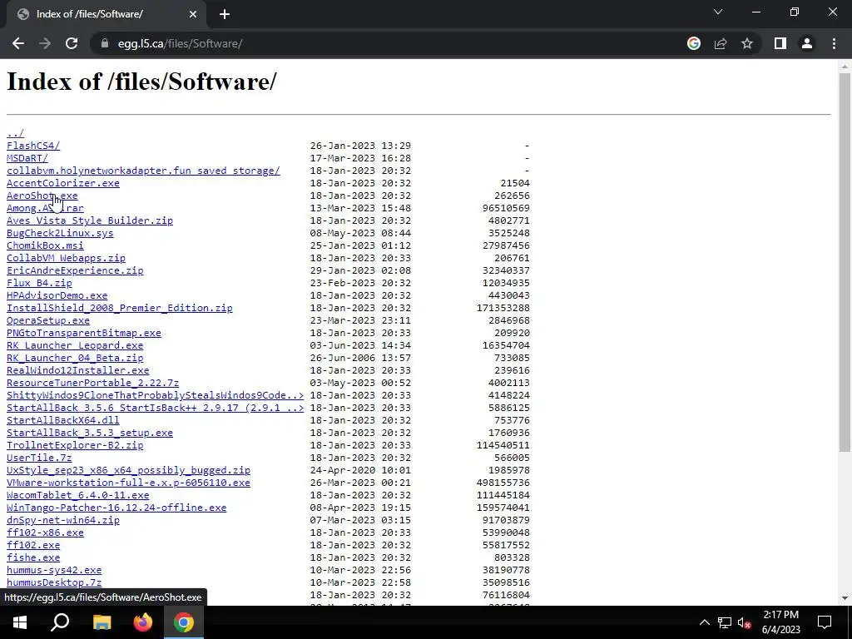Open the Windows Start button
Viewport: 852px width, 639px height.
pos(20,622)
